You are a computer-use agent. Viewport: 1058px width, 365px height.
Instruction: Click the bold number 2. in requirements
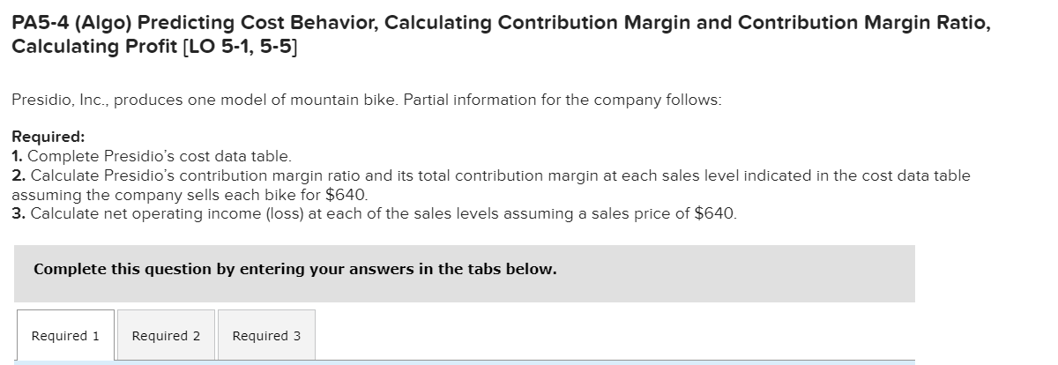(19, 175)
